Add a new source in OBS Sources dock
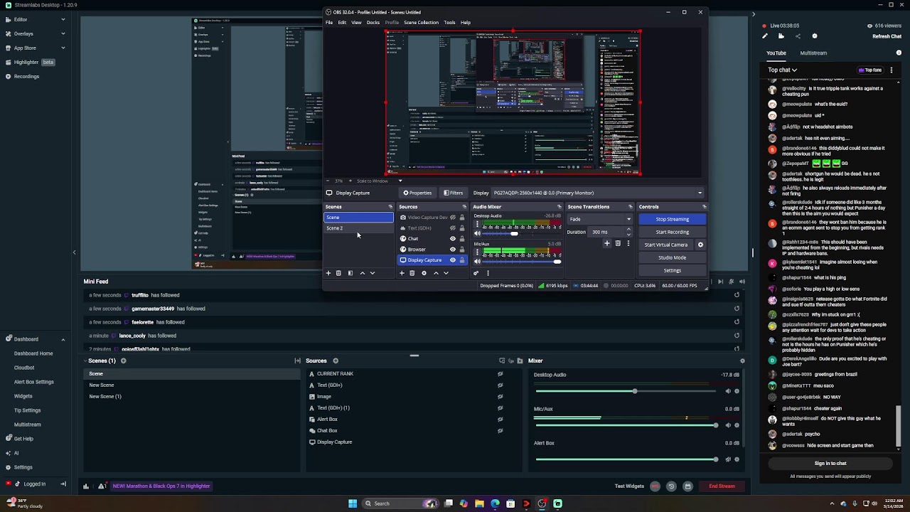The image size is (910, 512). [x=402, y=273]
